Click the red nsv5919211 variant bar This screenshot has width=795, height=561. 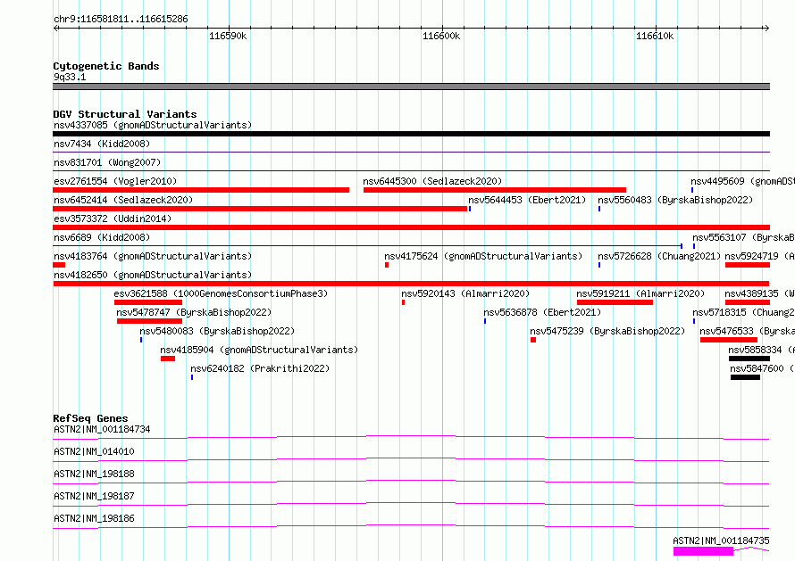[615, 302]
